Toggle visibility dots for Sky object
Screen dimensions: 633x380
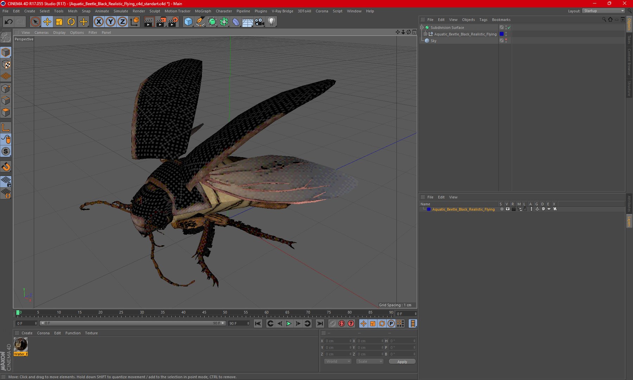point(506,41)
